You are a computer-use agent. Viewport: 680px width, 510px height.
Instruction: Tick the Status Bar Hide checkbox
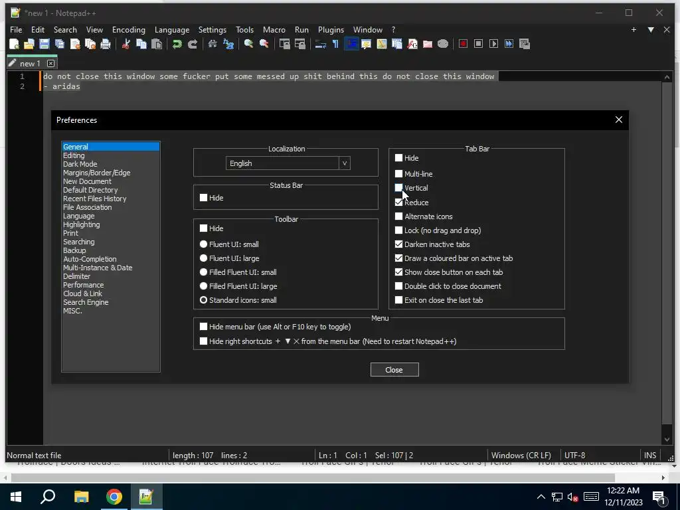click(203, 198)
